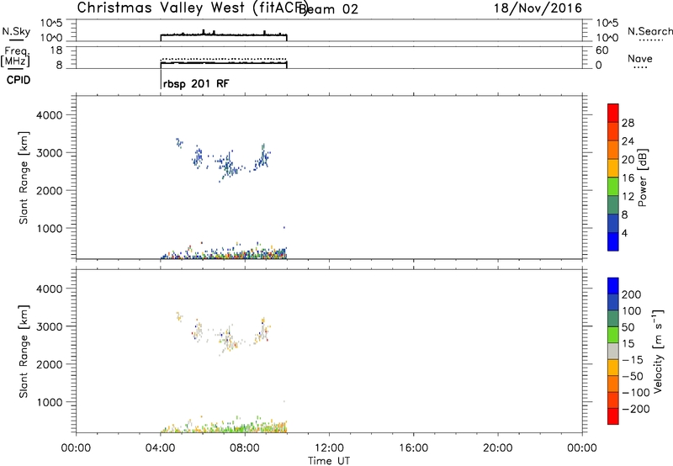Click the '-100' label on Velocity colorbar

pyautogui.click(x=636, y=392)
